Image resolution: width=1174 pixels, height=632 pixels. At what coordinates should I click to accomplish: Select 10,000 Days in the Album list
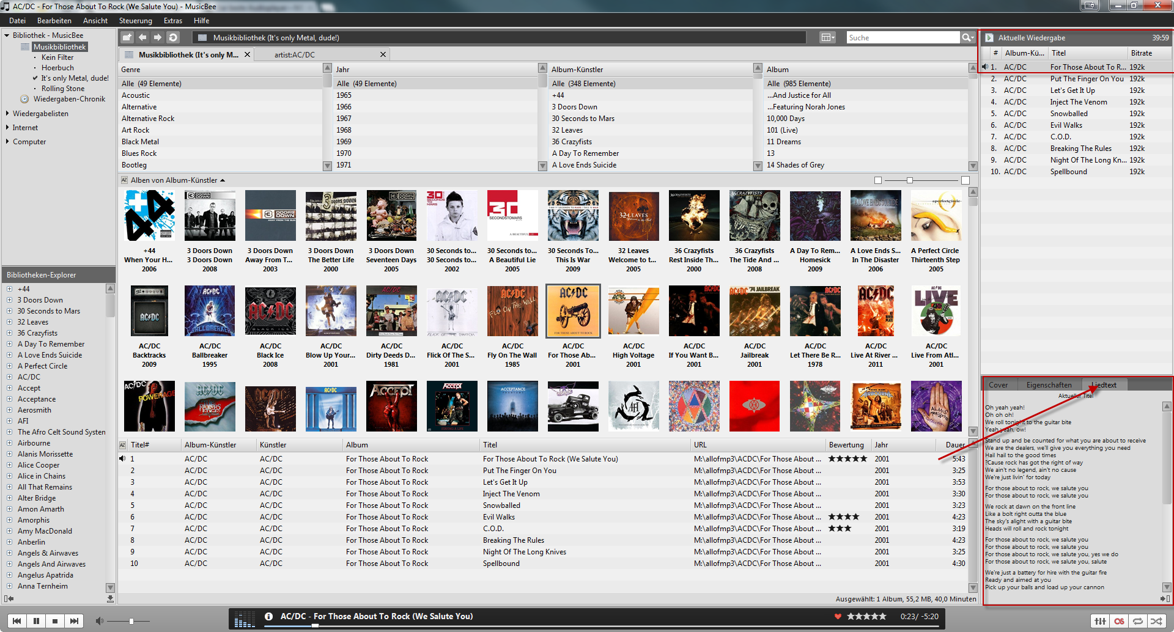tap(866, 118)
